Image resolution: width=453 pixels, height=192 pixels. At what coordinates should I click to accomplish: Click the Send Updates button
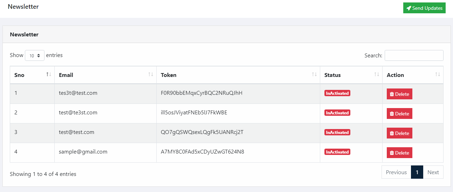[424, 8]
